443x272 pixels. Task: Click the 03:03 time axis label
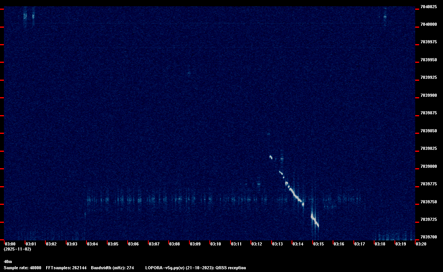72,244
